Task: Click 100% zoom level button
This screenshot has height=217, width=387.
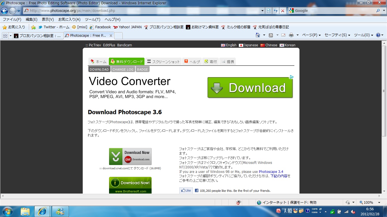Action: click(366, 203)
